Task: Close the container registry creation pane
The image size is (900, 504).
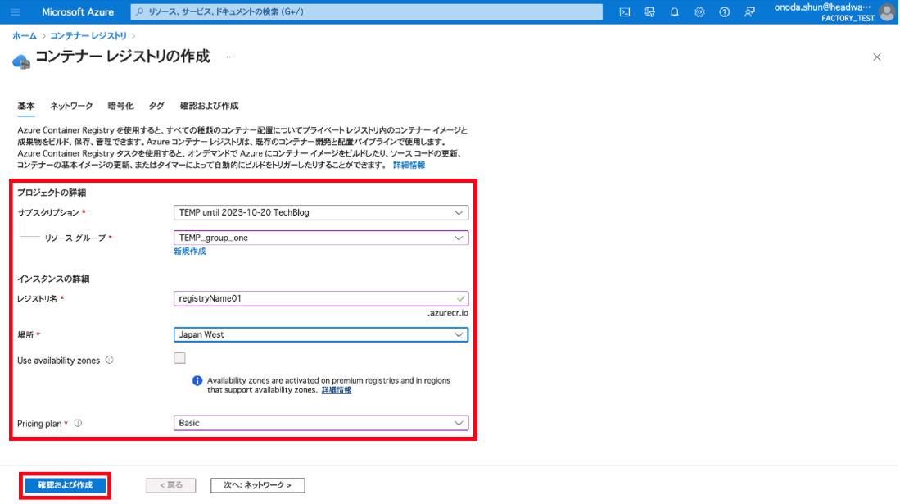Action: click(x=876, y=57)
